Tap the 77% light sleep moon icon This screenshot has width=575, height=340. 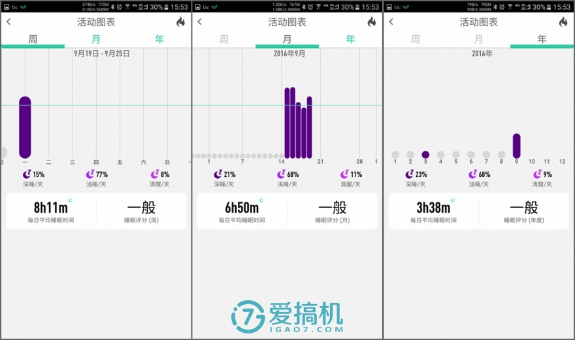click(x=90, y=174)
